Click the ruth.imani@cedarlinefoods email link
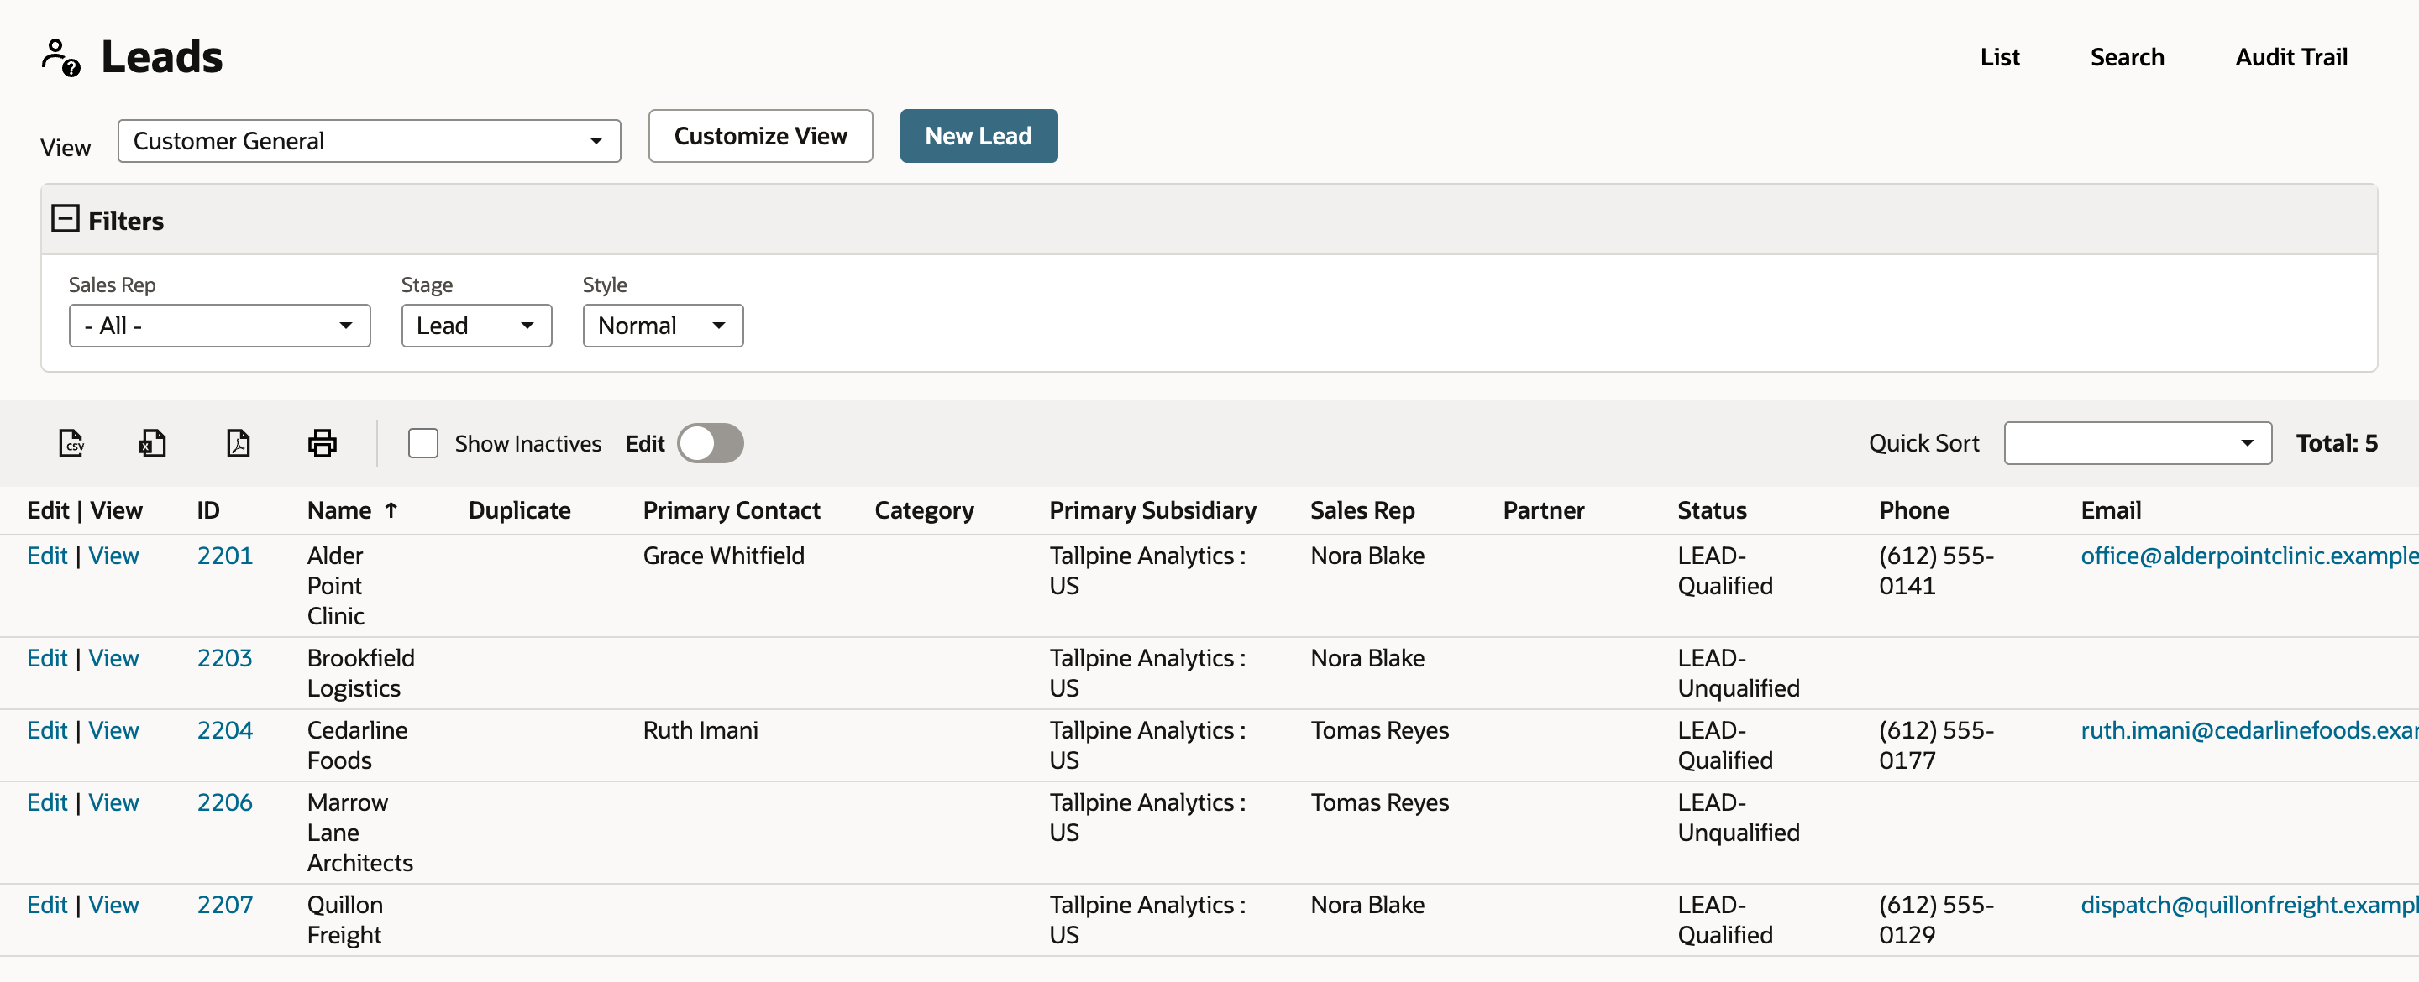This screenshot has height=982, width=2419. (2249, 730)
